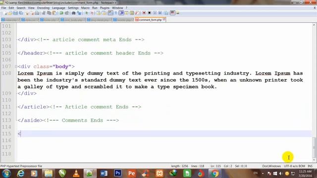Click the Zoom Out toolbar icon
317x178 pixels.
pos(92,13)
